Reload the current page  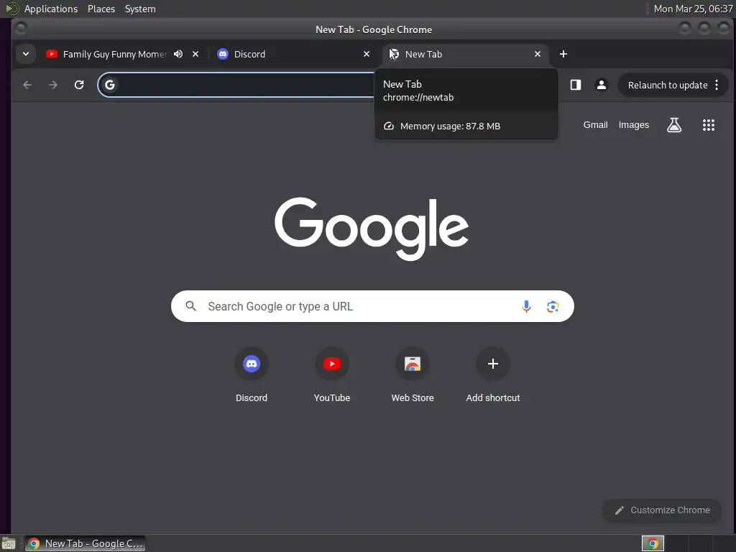[79, 85]
